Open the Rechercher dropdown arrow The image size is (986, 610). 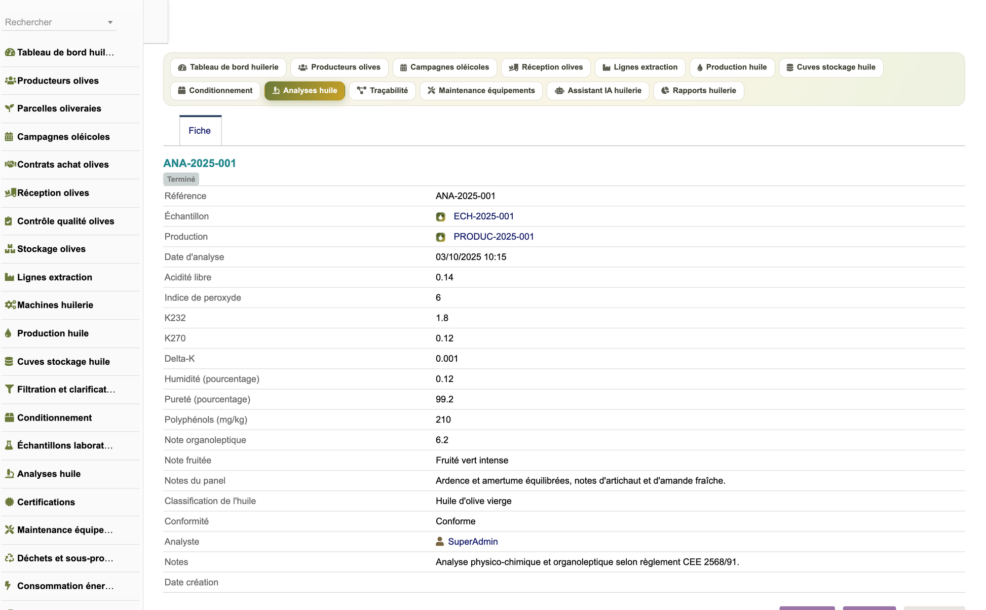tap(110, 22)
